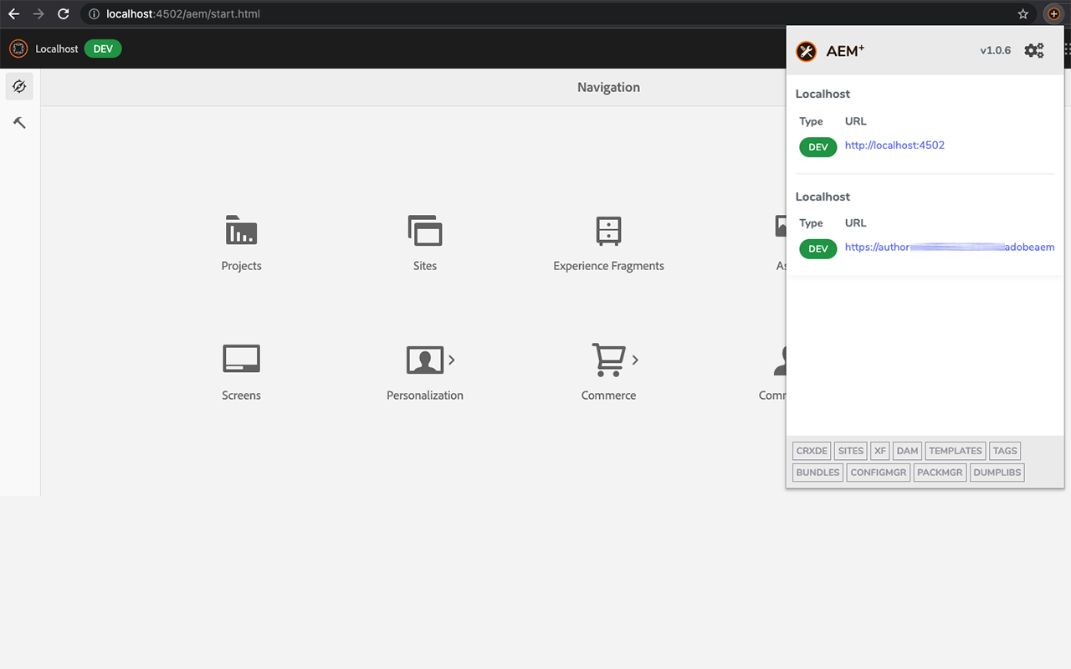Open the Sites console icon

[425, 230]
